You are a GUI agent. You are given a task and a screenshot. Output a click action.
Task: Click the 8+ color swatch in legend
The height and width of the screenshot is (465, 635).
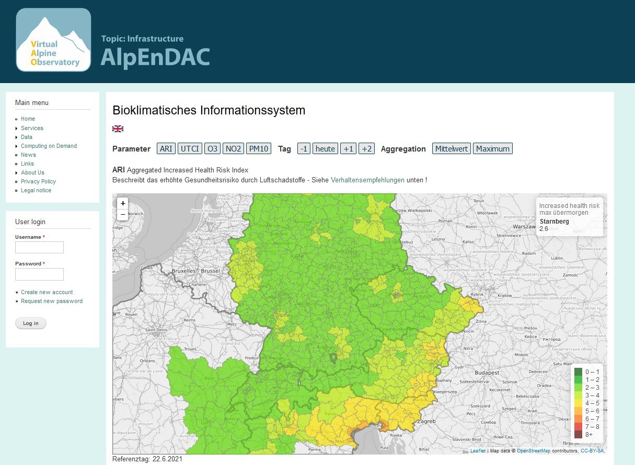point(578,434)
